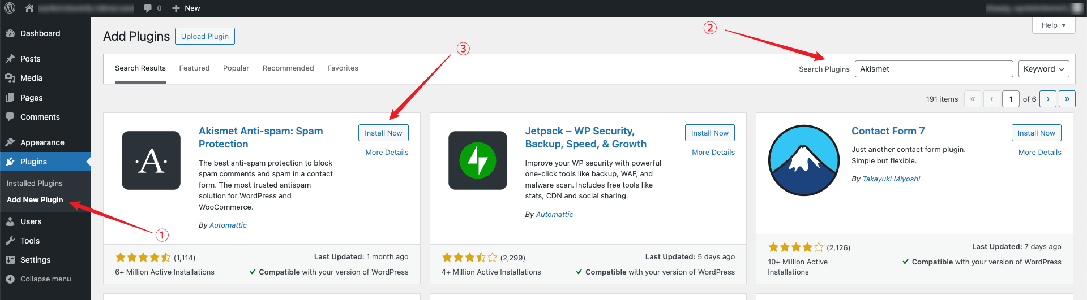This screenshot has width=1087, height=300.
Task: Click the WordPress logo in admin bar
Action: coord(10,8)
